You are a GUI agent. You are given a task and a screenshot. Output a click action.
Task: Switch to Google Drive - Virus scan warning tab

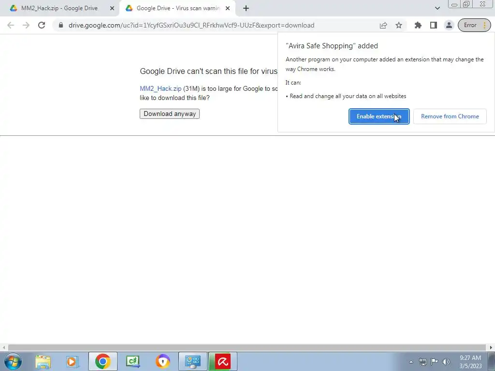177,8
